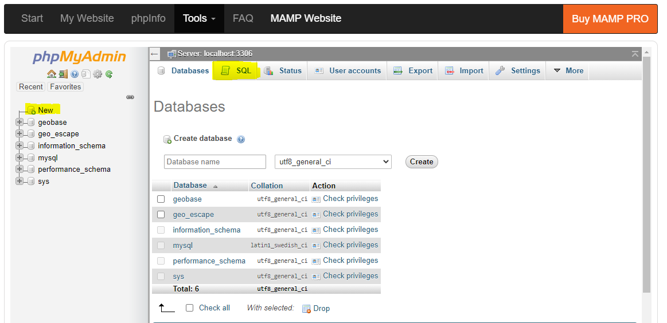Screen dimensions: 667x323
Task: Click privileges icon in geo_escape row
Action: click(316, 214)
